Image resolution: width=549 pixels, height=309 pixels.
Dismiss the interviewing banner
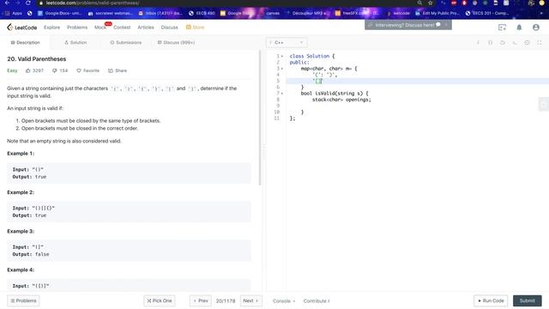tap(446, 25)
